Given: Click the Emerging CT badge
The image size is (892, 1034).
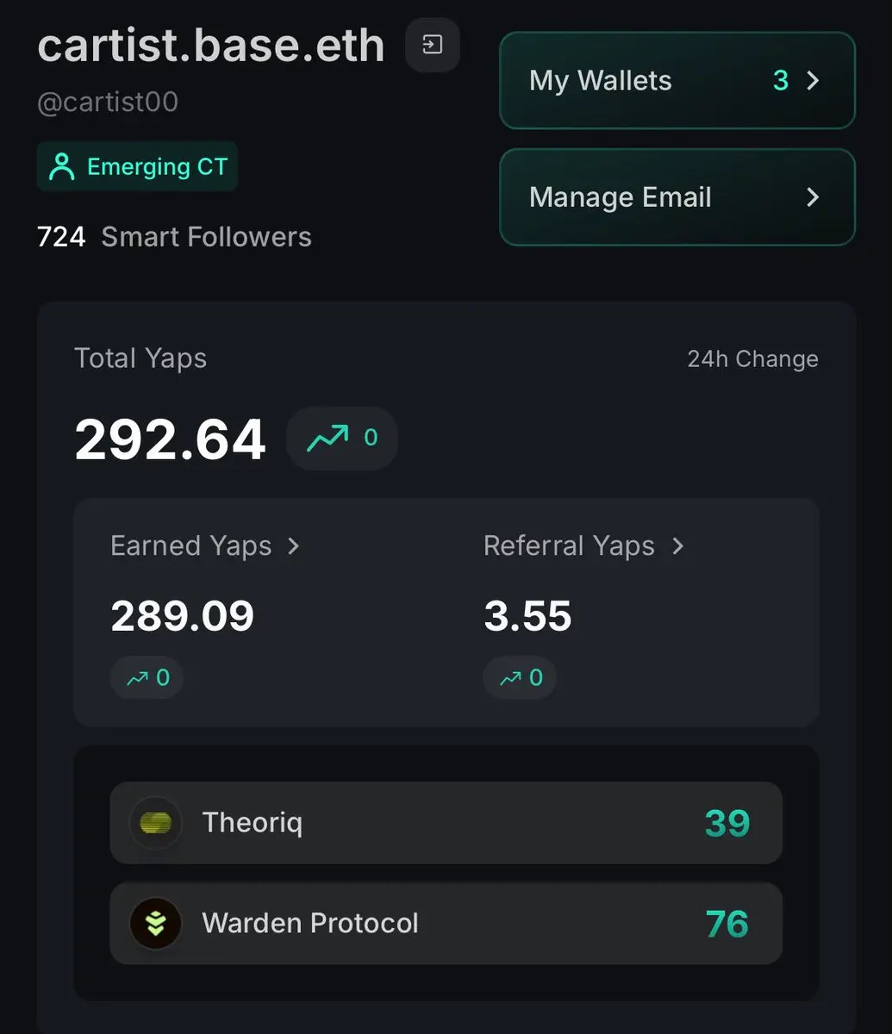Looking at the screenshot, I should coord(137,166).
